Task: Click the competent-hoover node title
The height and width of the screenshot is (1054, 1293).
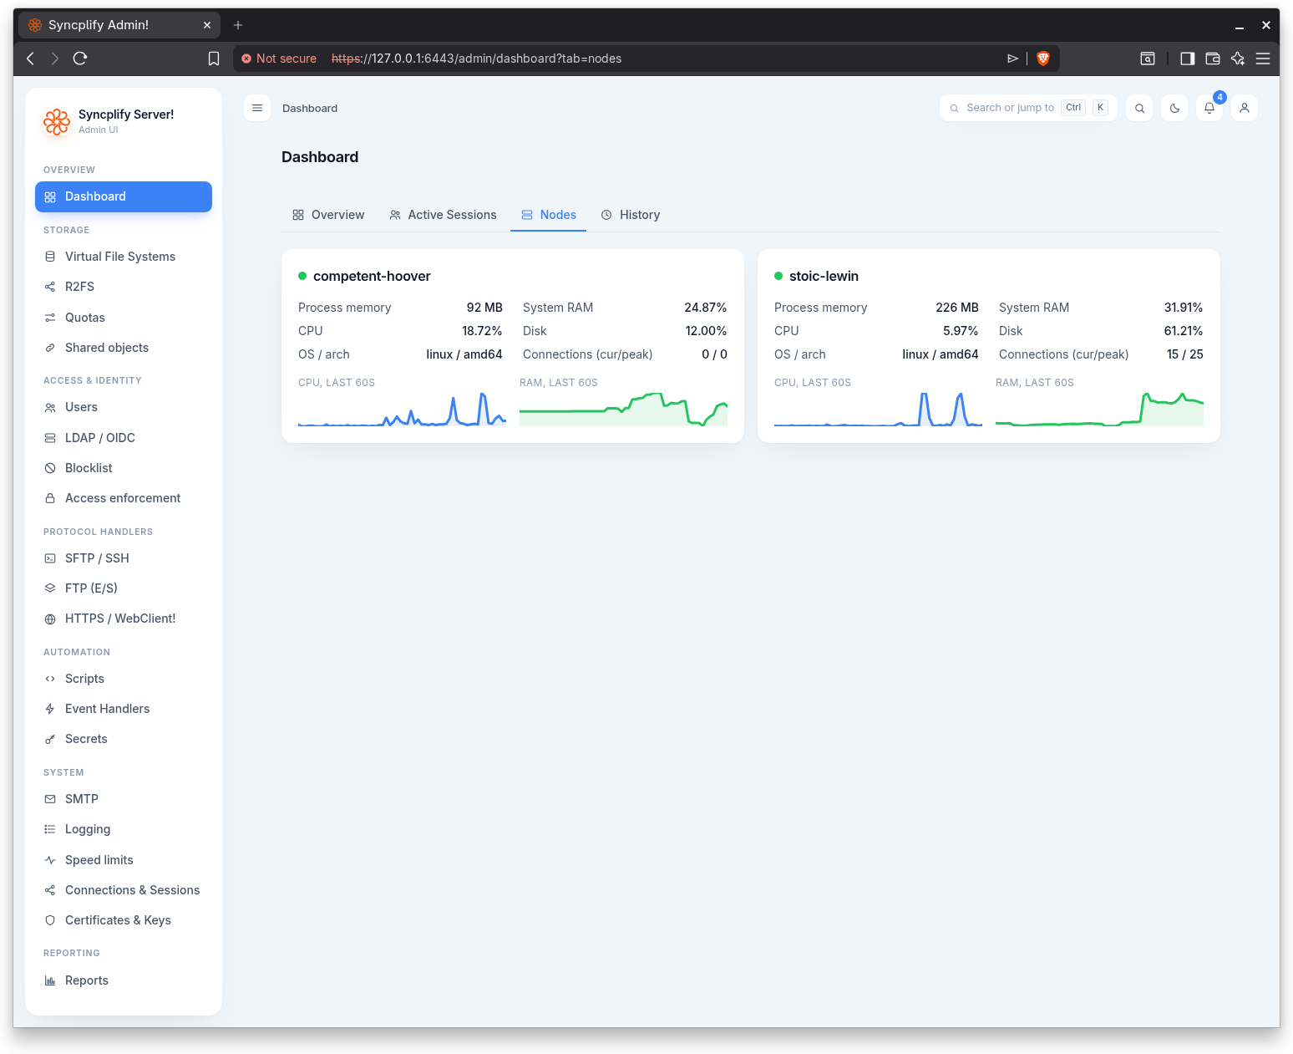Action: [x=372, y=276]
